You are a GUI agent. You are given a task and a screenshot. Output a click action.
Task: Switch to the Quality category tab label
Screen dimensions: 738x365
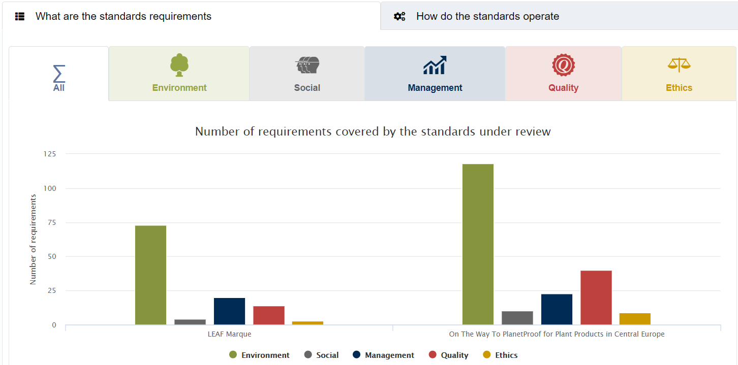563,88
